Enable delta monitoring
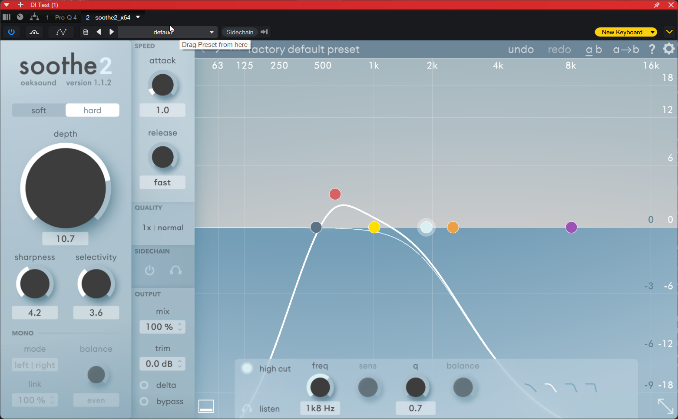678x419 pixels. 144,385
